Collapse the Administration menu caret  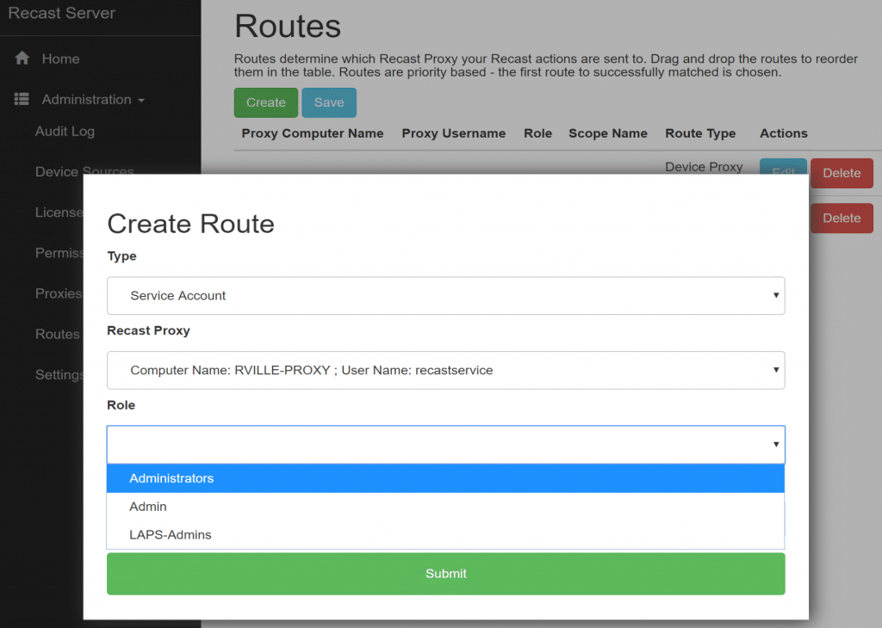tap(140, 101)
